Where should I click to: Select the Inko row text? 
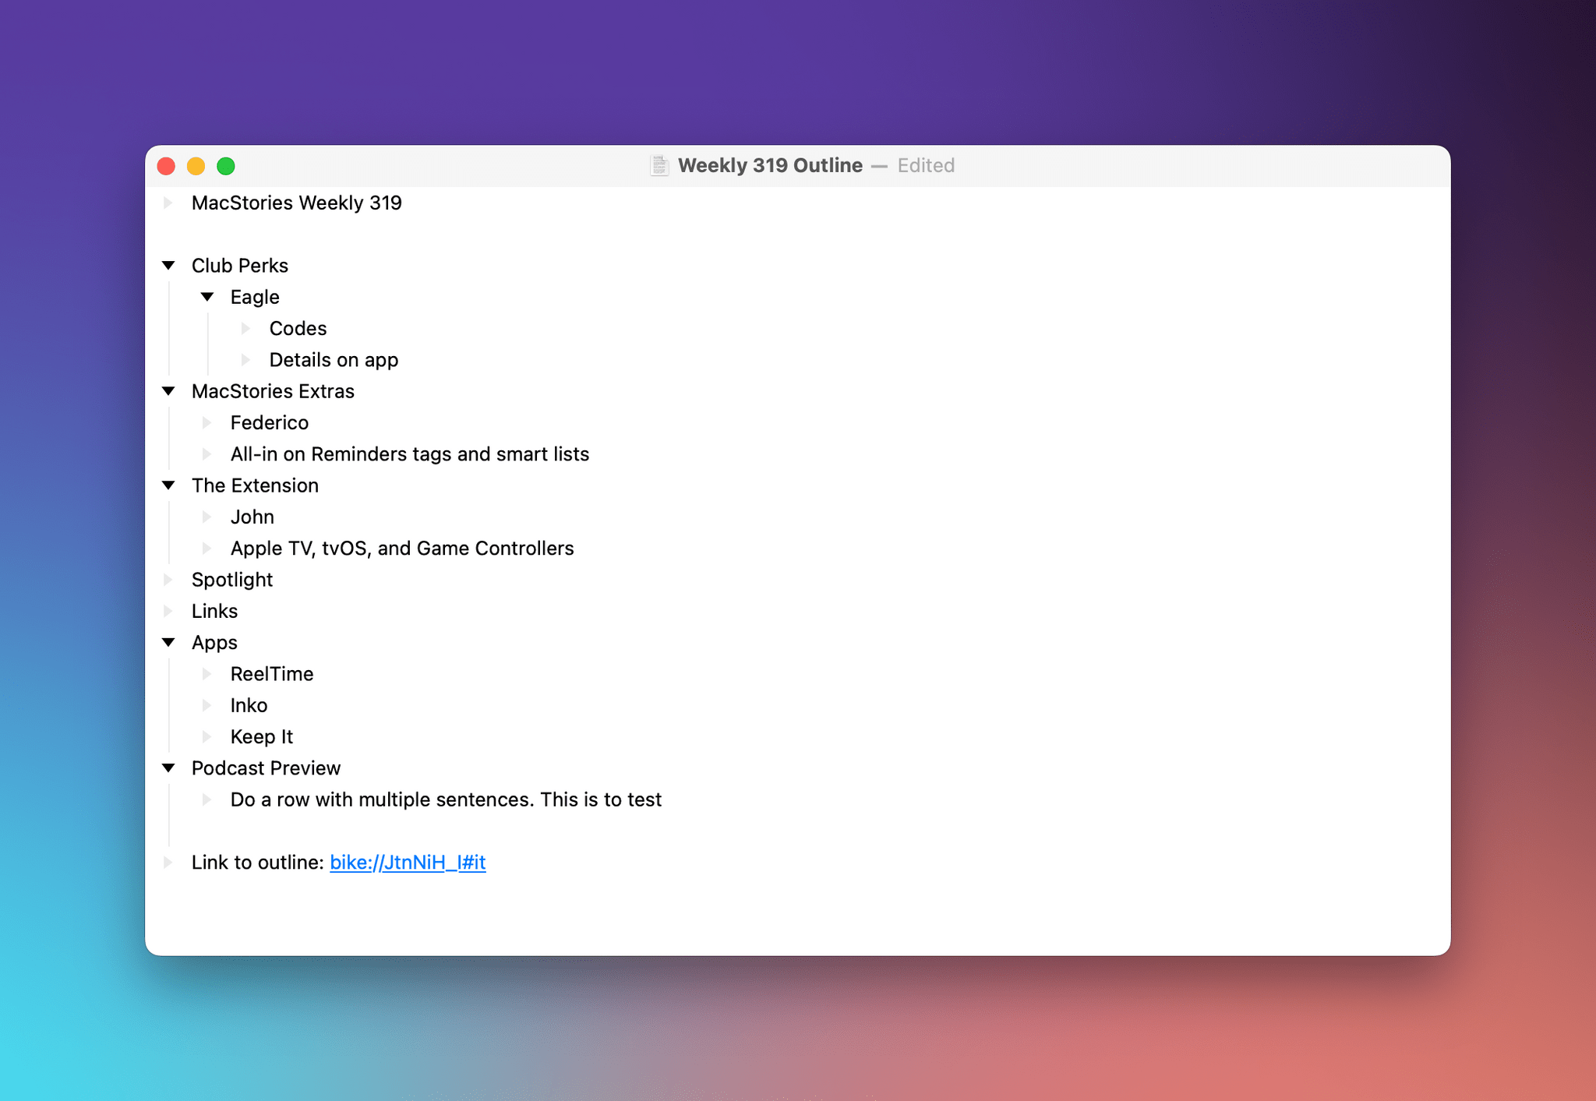tap(249, 705)
